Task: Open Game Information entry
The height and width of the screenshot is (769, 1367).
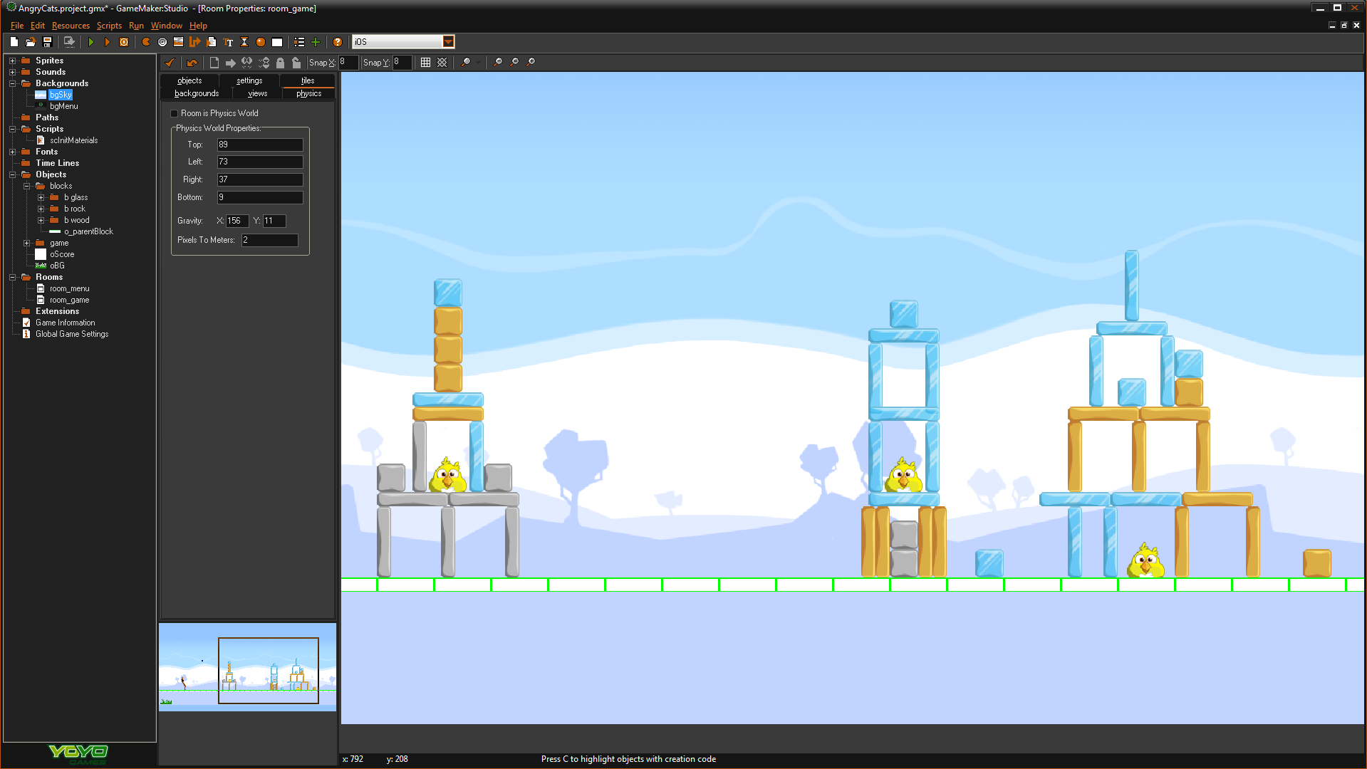Action: click(x=65, y=323)
